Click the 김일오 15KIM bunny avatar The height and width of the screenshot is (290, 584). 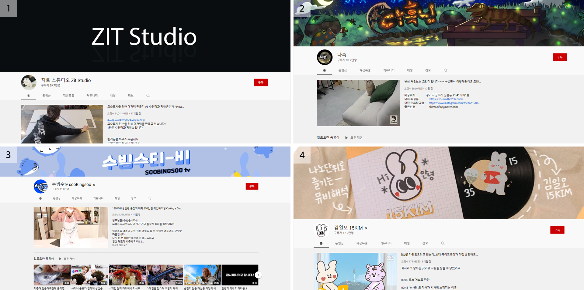tap(322, 230)
